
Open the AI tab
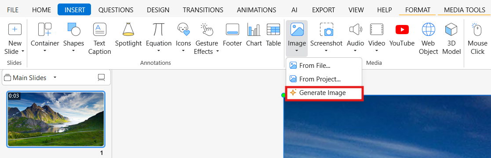click(x=295, y=10)
